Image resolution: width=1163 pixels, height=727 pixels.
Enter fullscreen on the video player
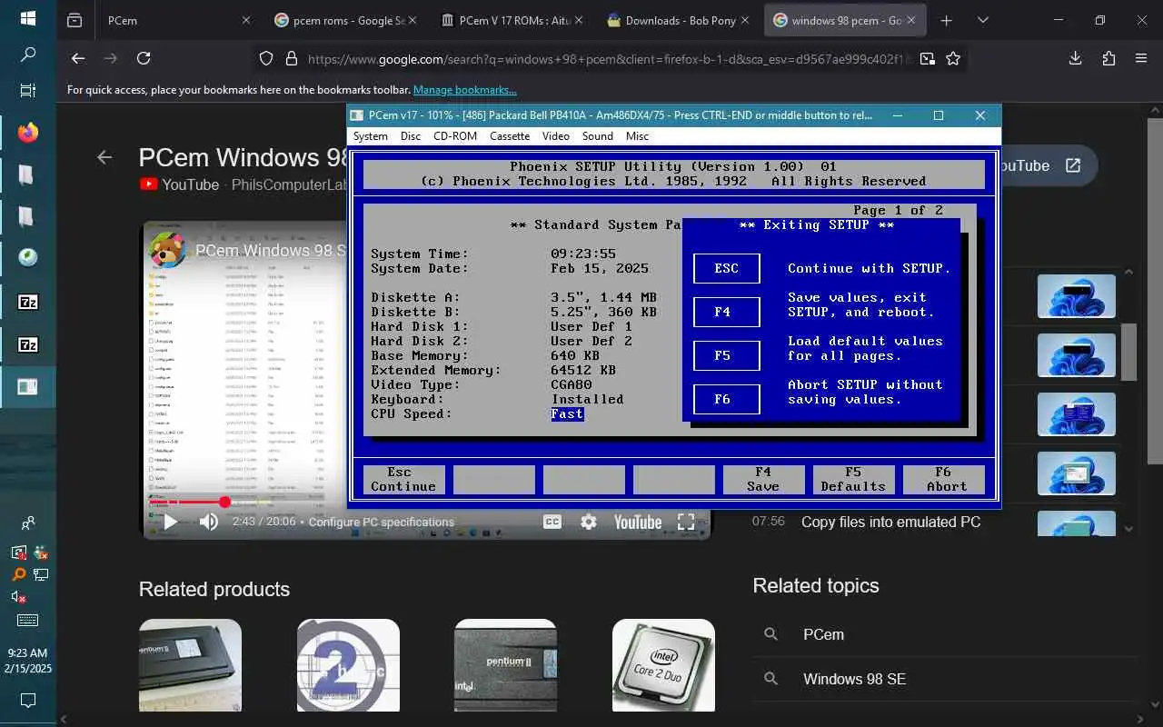point(686,522)
